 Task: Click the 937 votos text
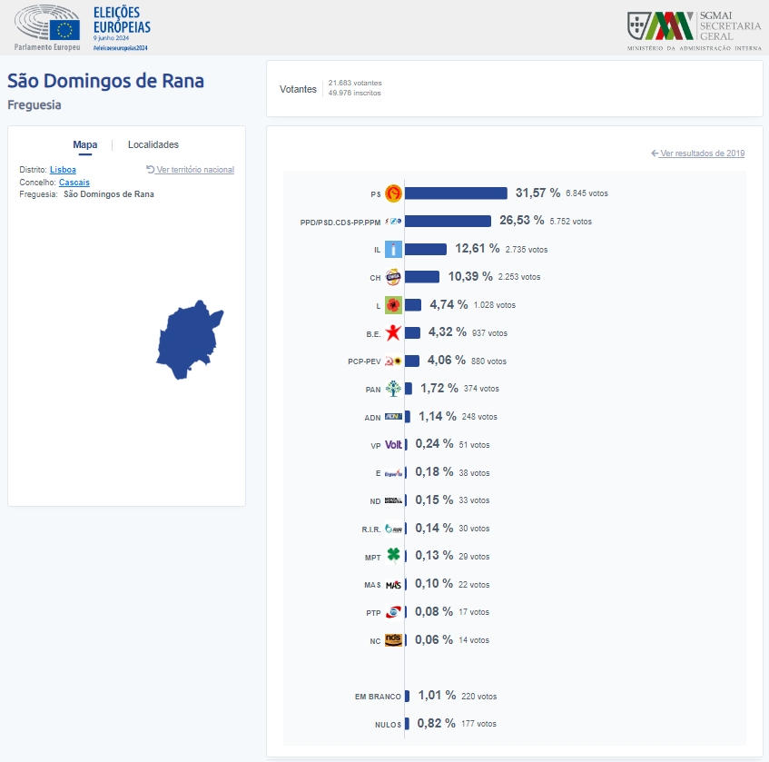(x=489, y=333)
